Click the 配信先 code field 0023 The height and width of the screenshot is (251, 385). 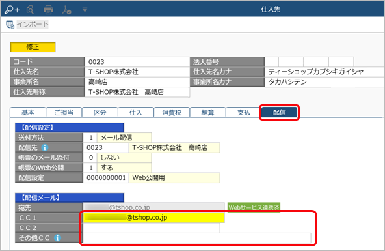pyautogui.click(x=106, y=147)
